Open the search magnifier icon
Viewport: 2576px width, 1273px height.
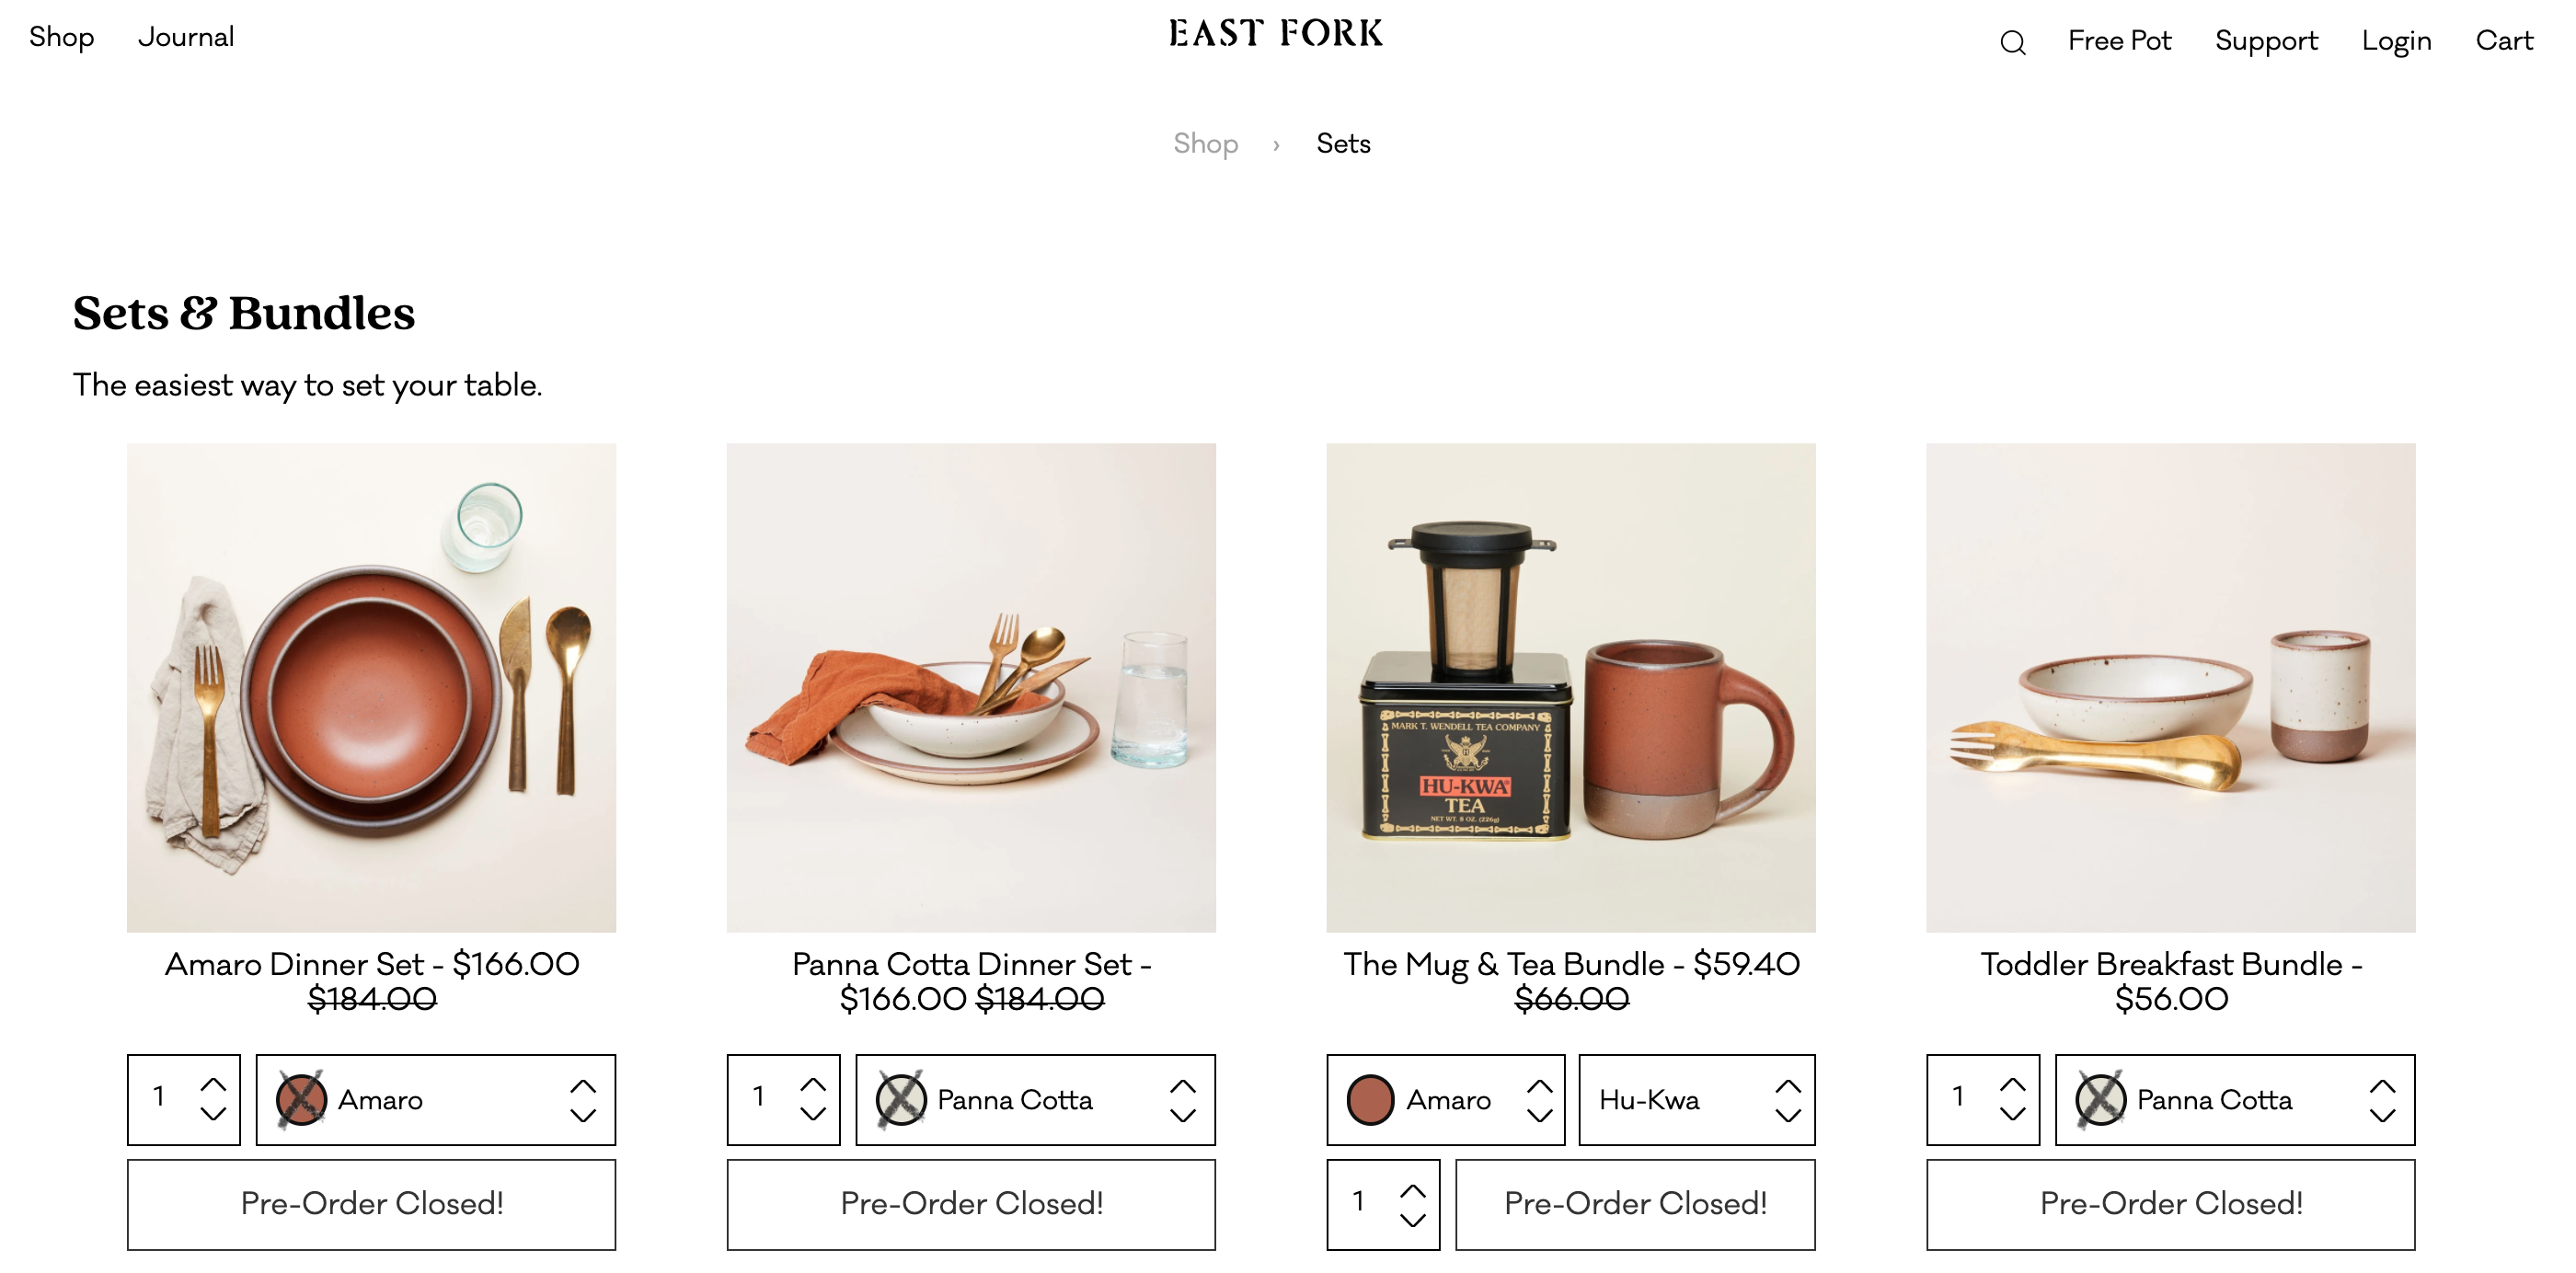click(x=2012, y=42)
